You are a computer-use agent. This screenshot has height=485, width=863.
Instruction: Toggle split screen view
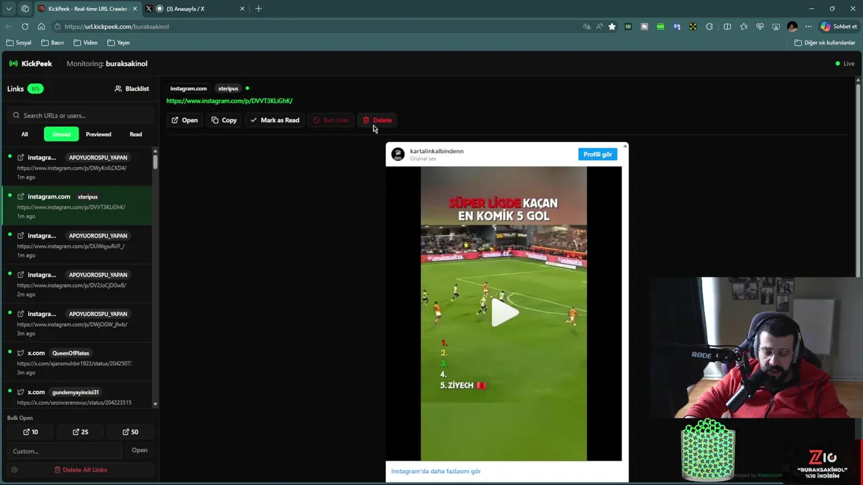pyautogui.click(x=727, y=26)
